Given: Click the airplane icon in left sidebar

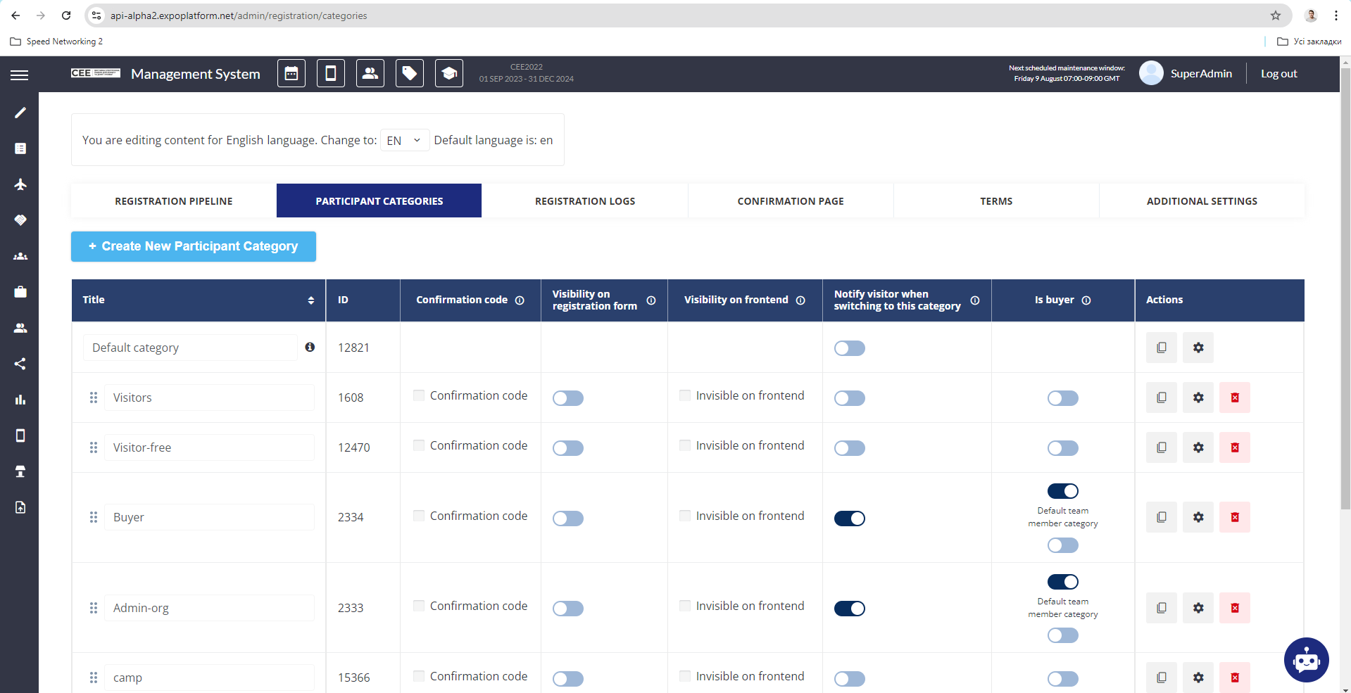Looking at the screenshot, I should [20, 184].
